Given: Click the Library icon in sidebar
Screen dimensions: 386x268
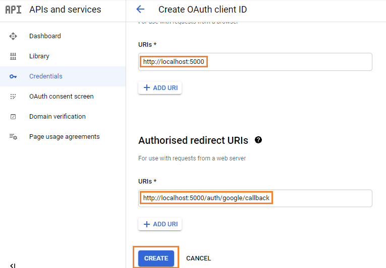Looking at the screenshot, I should coord(13,56).
